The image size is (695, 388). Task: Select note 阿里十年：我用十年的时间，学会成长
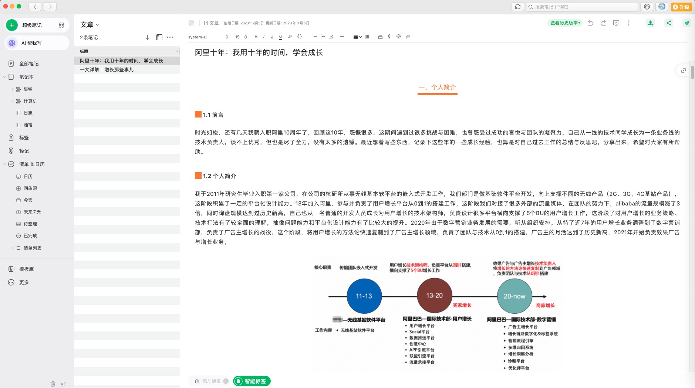[x=127, y=61]
